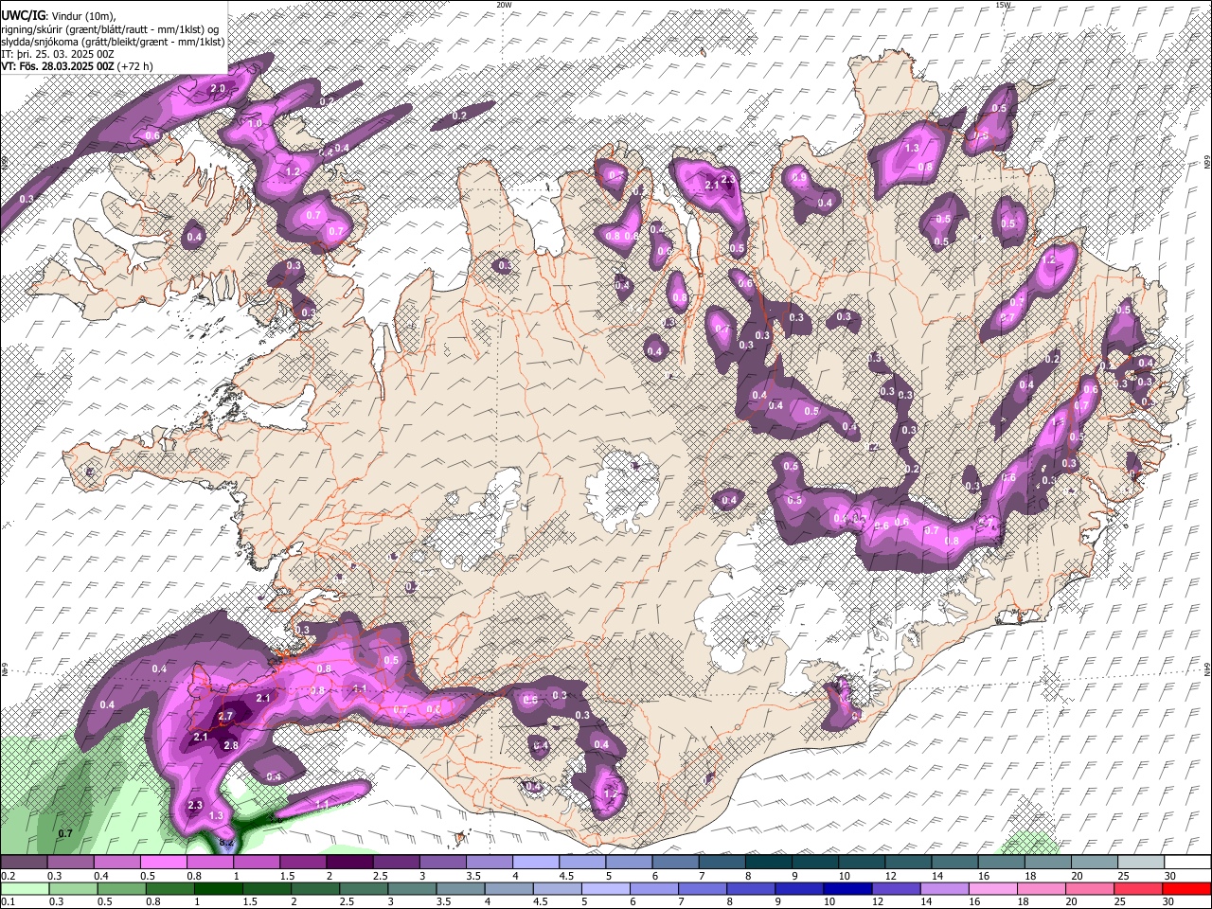This screenshot has width=1212, height=909.
Task: Click the 'UWC/IG: Vindur (10m)' title line
Action: point(58,16)
